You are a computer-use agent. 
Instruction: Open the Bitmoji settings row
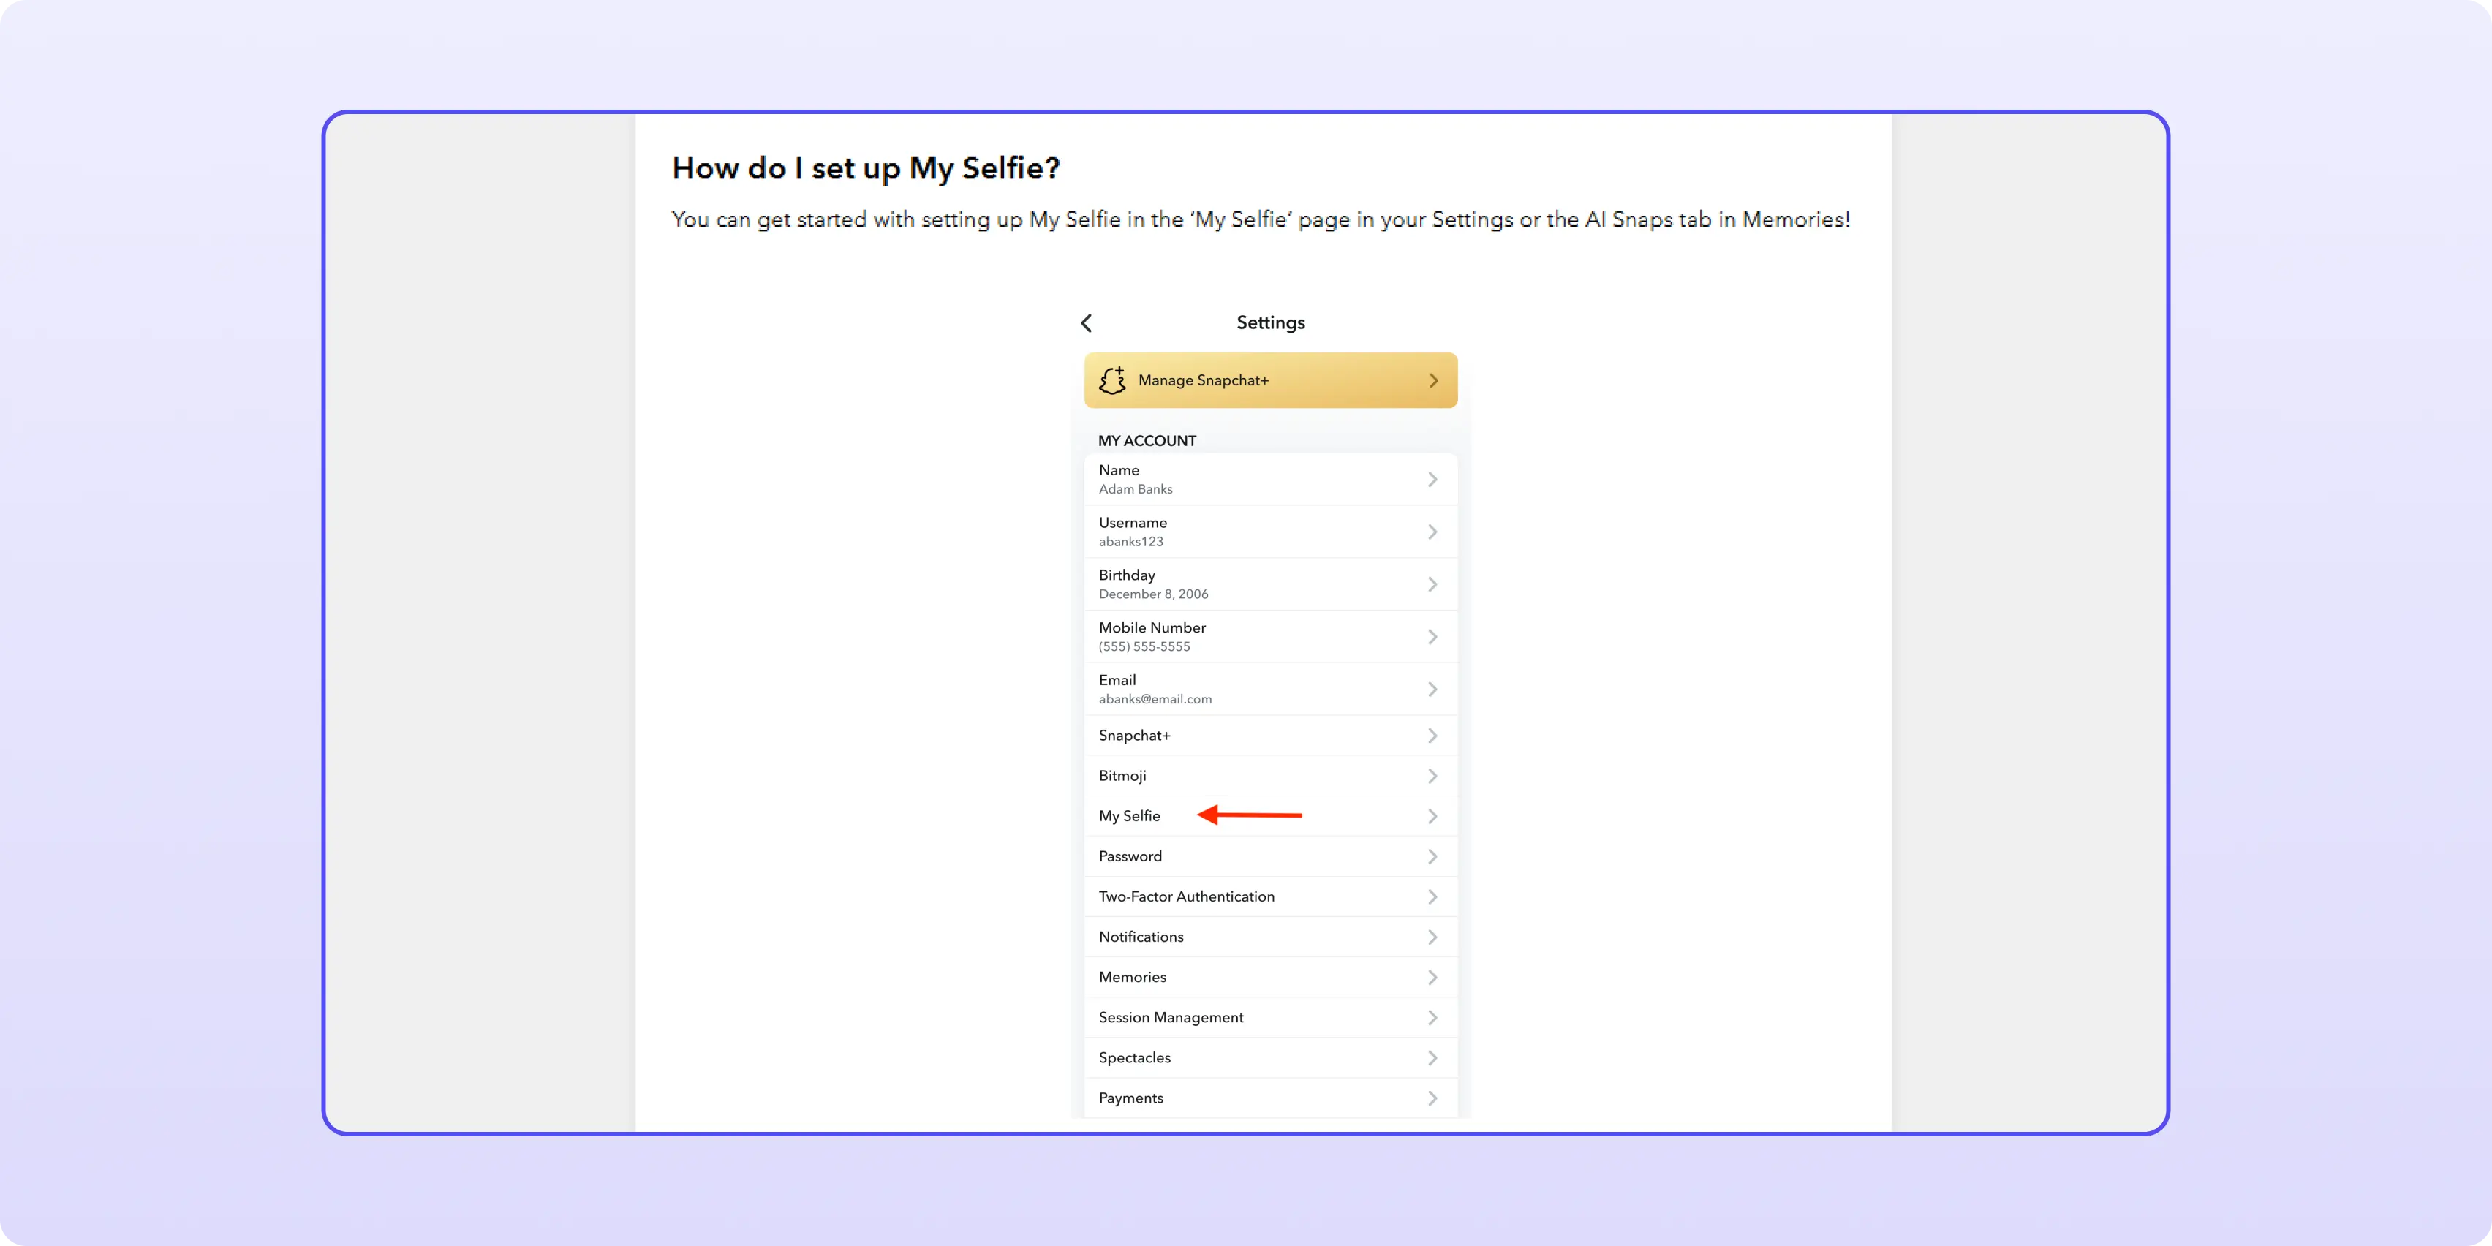click(1270, 777)
